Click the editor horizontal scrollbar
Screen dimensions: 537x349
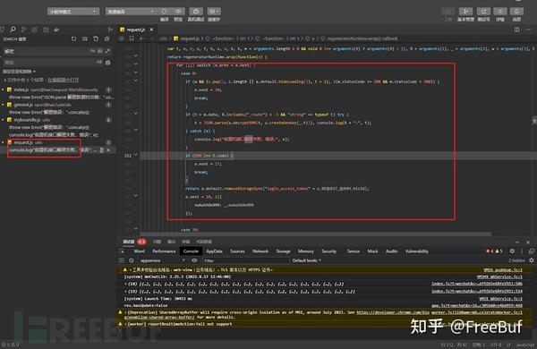[x=316, y=234]
